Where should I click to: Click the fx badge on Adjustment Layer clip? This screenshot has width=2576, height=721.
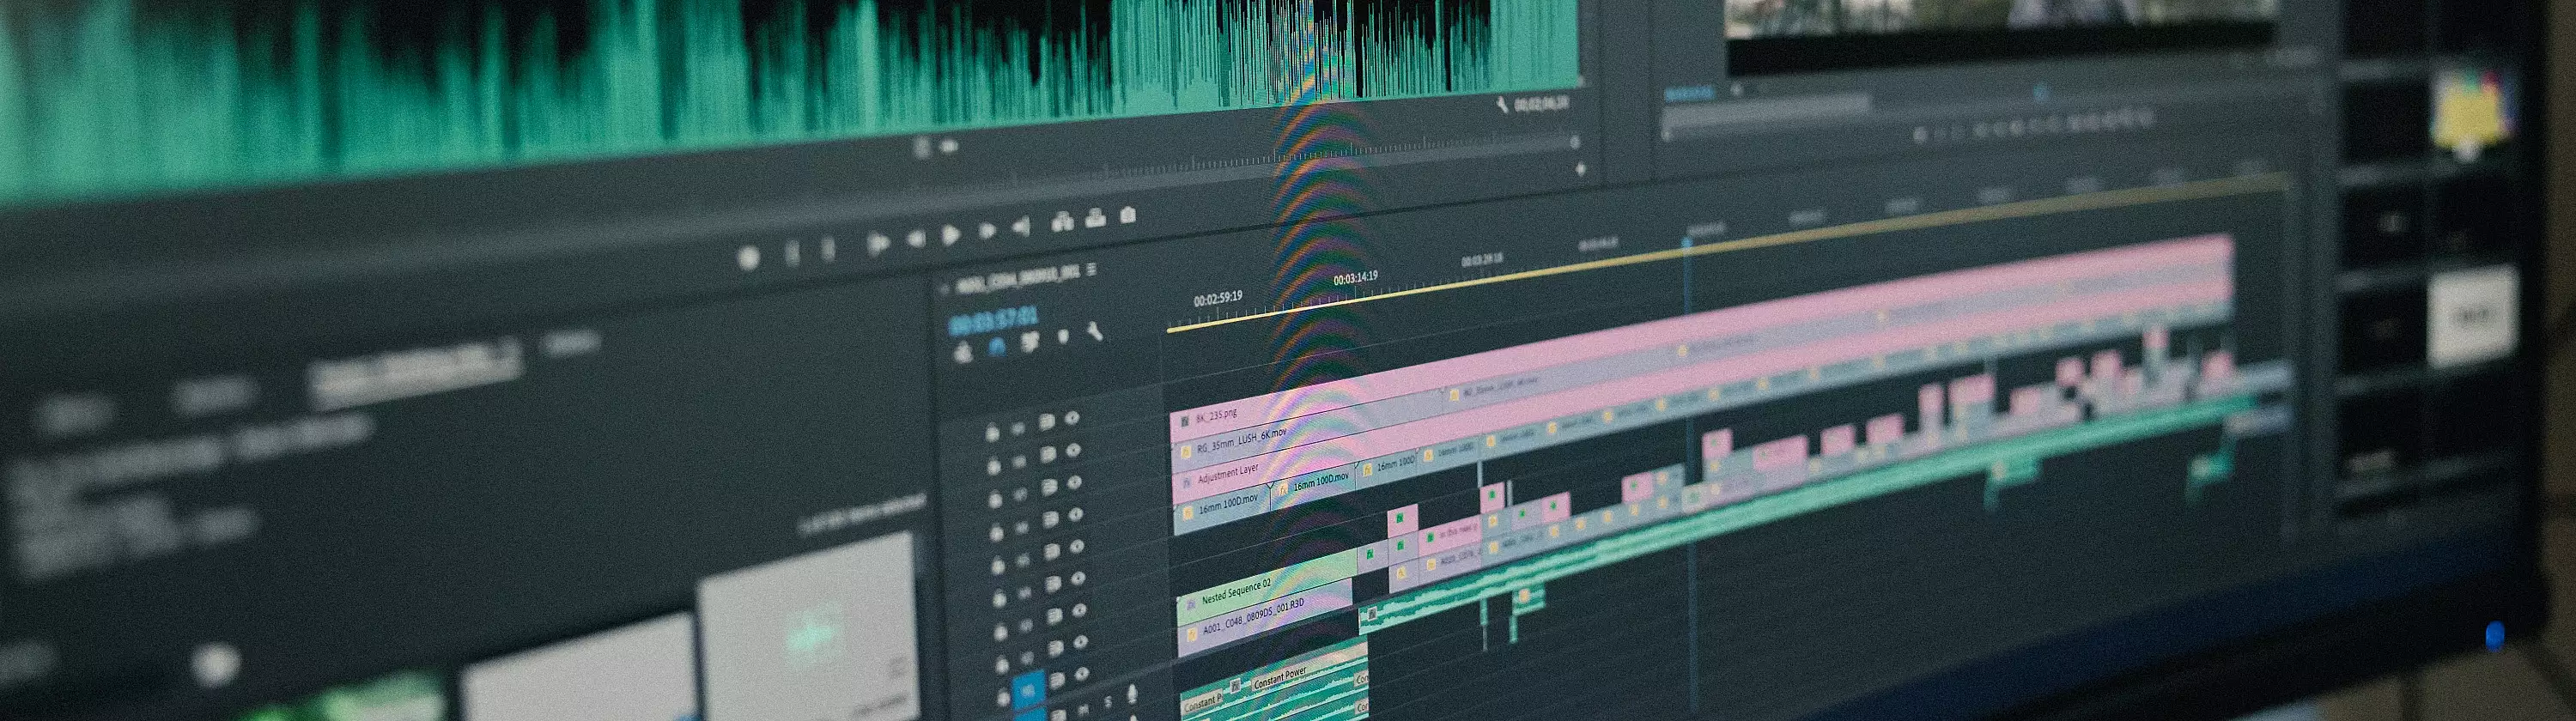(1187, 482)
